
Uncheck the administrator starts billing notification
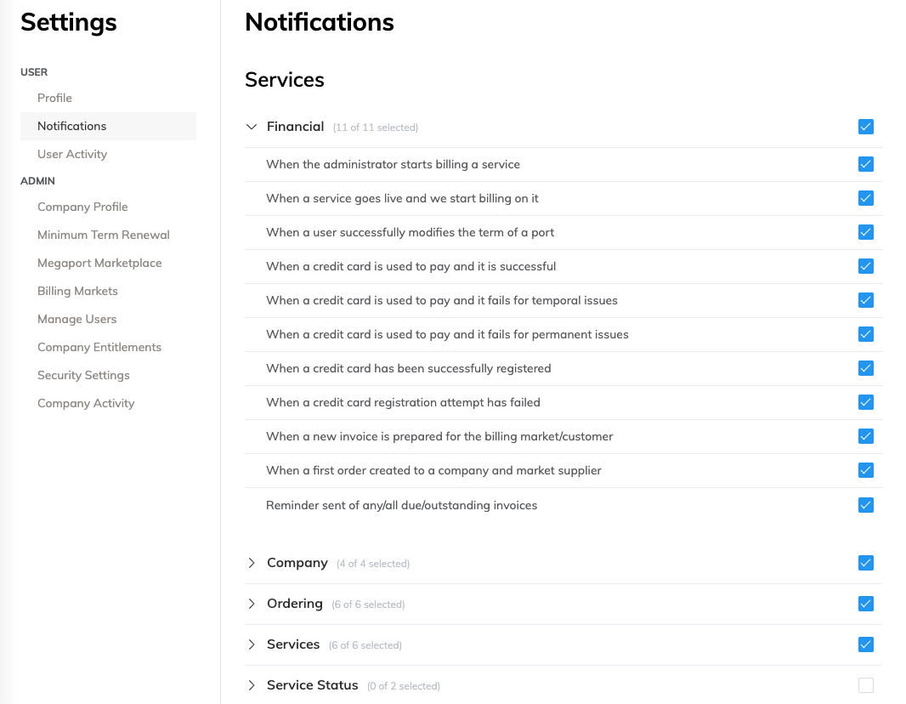(865, 164)
